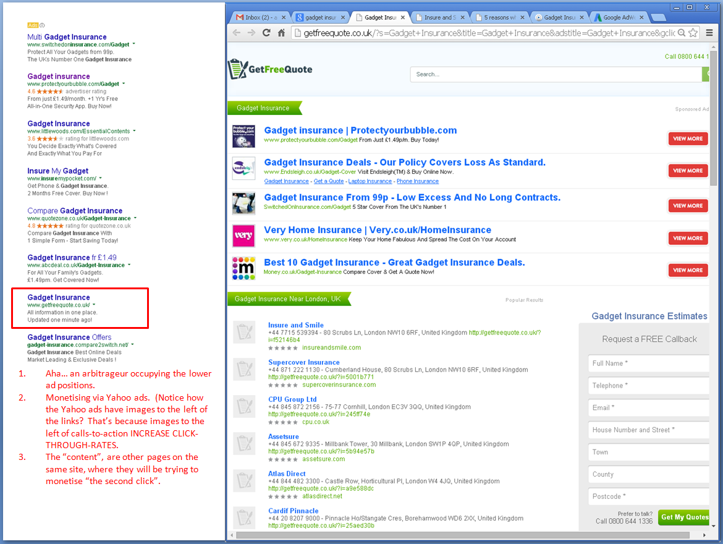This screenshot has height=544, width=723.
Task: Click the Telephone field
Action: tap(649, 385)
